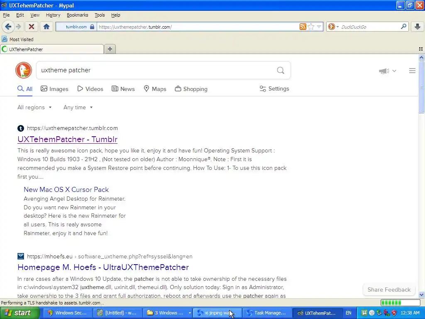
Task: Click the system clock 12:38 AM
Action: click(x=410, y=313)
